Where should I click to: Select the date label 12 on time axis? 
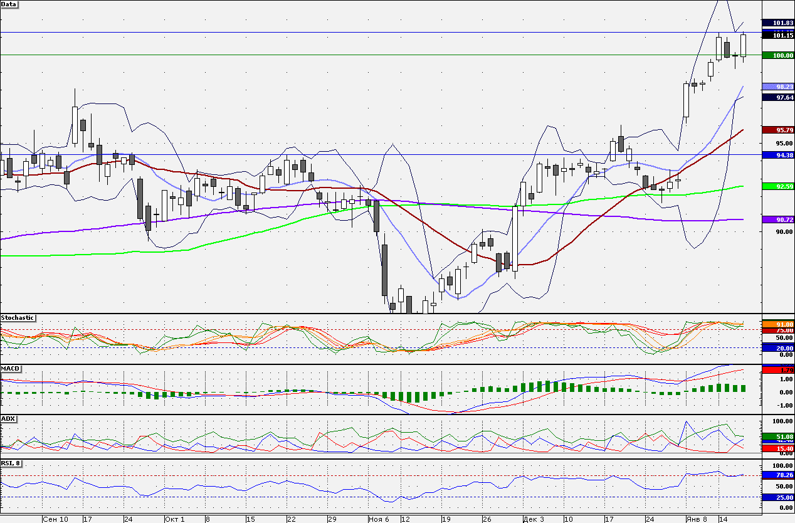(405, 519)
